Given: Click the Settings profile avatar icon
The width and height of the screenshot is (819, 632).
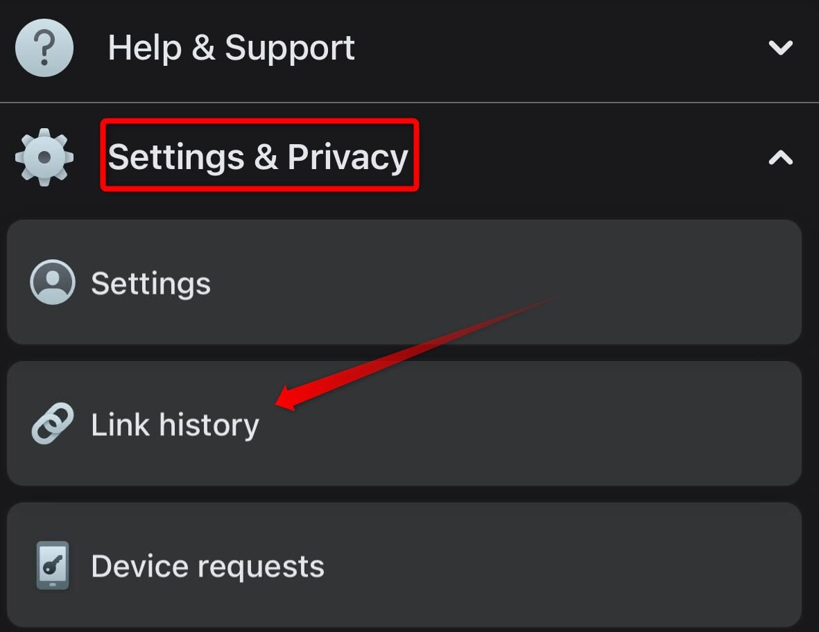Looking at the screenshot, I should click(53, 282).
